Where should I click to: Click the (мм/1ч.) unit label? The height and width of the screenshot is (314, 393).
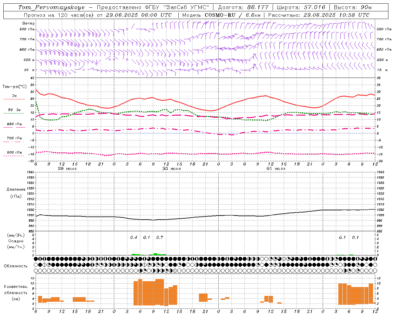(x=16, y=247)
